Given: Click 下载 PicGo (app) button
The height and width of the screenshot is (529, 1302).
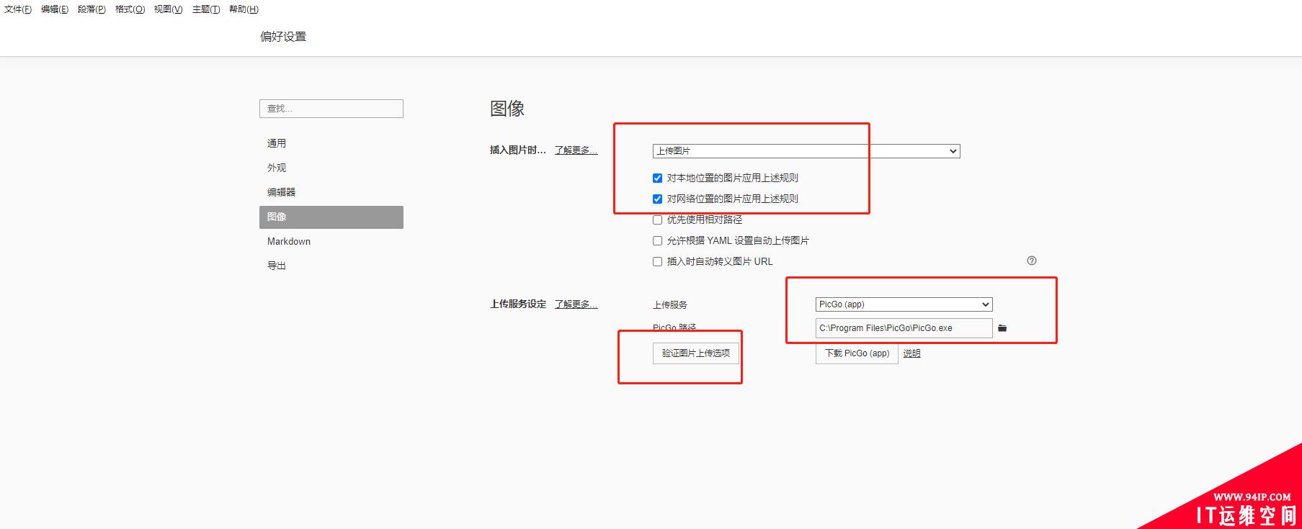Looking at the screenshot, I should point(857,353).
